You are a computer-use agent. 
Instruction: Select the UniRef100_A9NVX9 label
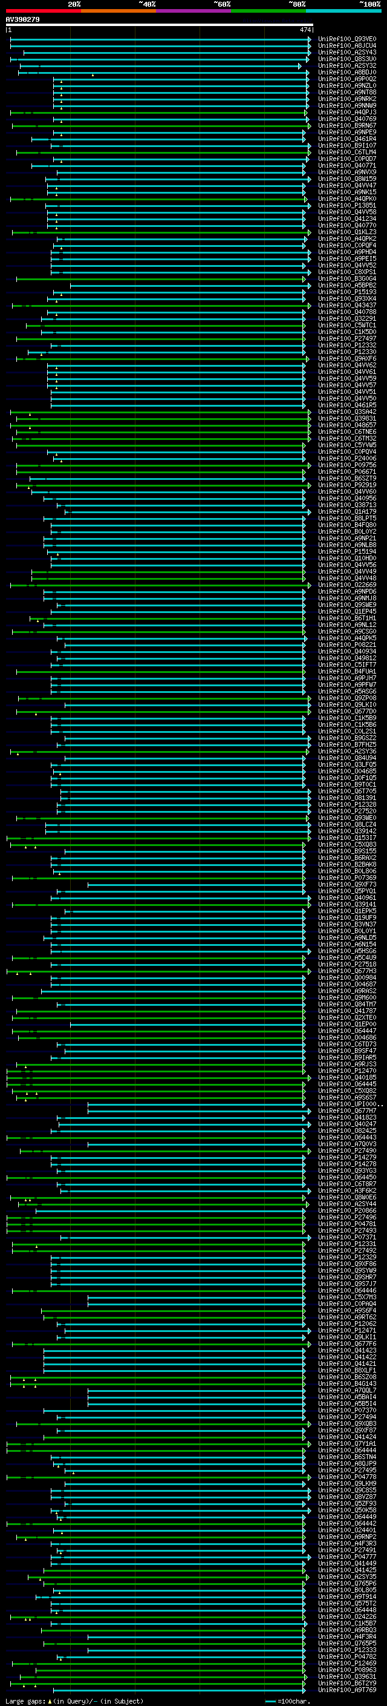(x=346, y=172)
